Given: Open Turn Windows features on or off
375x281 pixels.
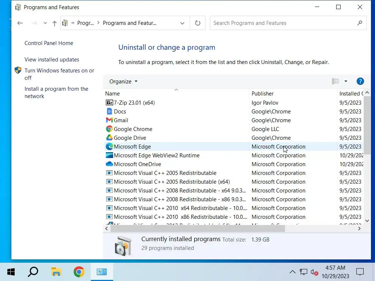Looking at the screenshot, I should (59, 74).
